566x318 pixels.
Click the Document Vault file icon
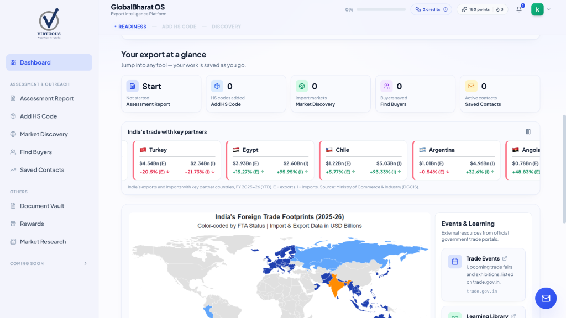point(13,206)
